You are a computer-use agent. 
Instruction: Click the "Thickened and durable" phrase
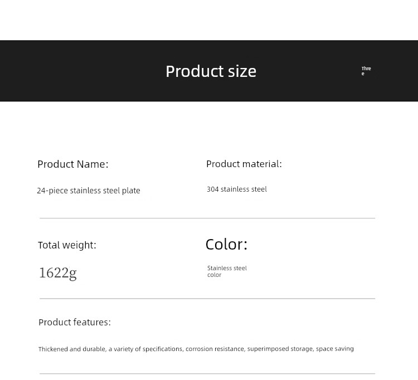(x=71, y=349)
